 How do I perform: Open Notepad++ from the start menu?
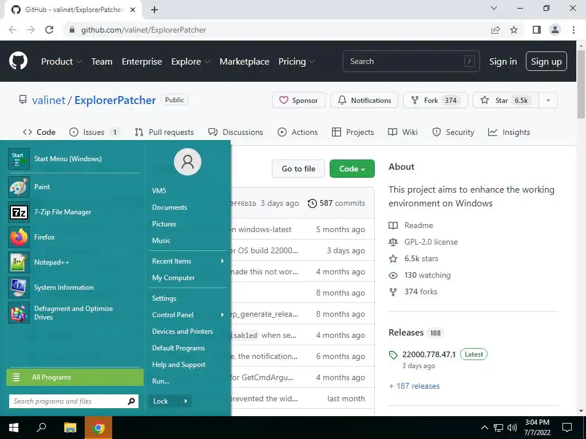19,262
